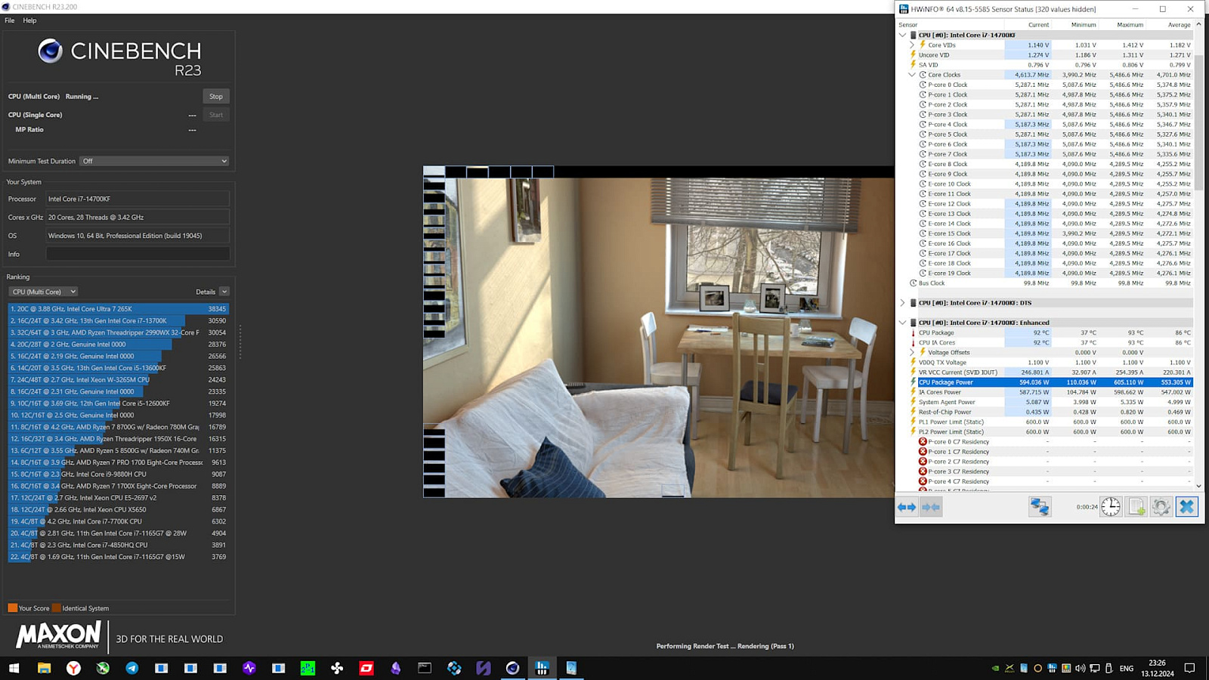Image resolution: width=1209 pixels, height=680 pixels.
Task: Click the red X icon for P-core 0 C7 Residency
Action: (x=923, y=442)
